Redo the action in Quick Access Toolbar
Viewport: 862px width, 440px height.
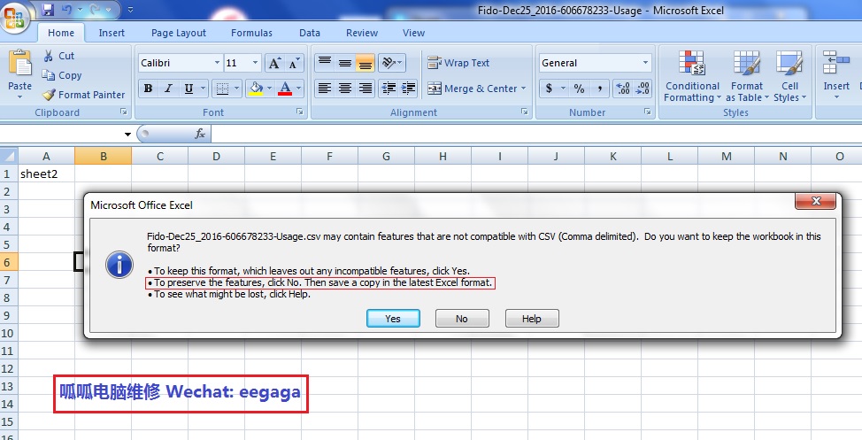coord(94,10)
